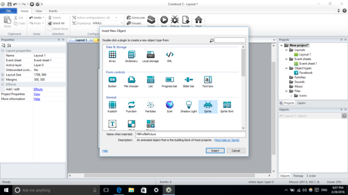Select the Layout 1 editor tab

click(81, 40)
